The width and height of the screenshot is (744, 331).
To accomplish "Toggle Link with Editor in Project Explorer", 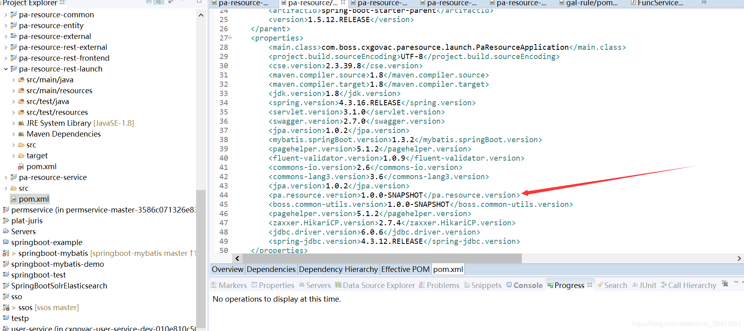I will pos(159,2).
